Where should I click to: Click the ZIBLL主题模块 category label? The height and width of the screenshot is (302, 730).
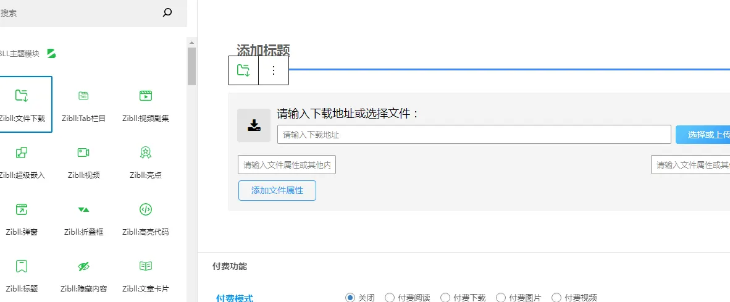(20, 54)
